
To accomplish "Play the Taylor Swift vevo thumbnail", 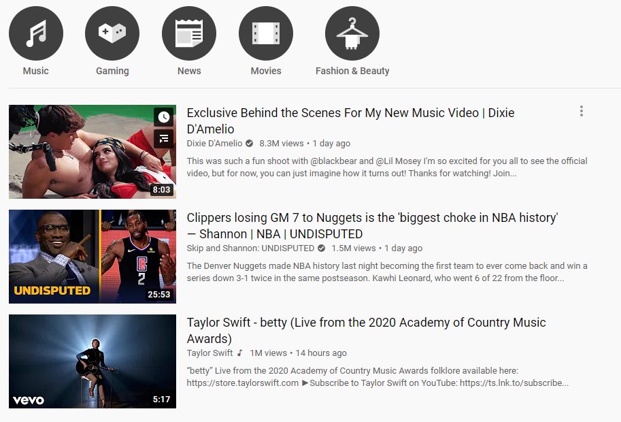I will tap(93, 361).
